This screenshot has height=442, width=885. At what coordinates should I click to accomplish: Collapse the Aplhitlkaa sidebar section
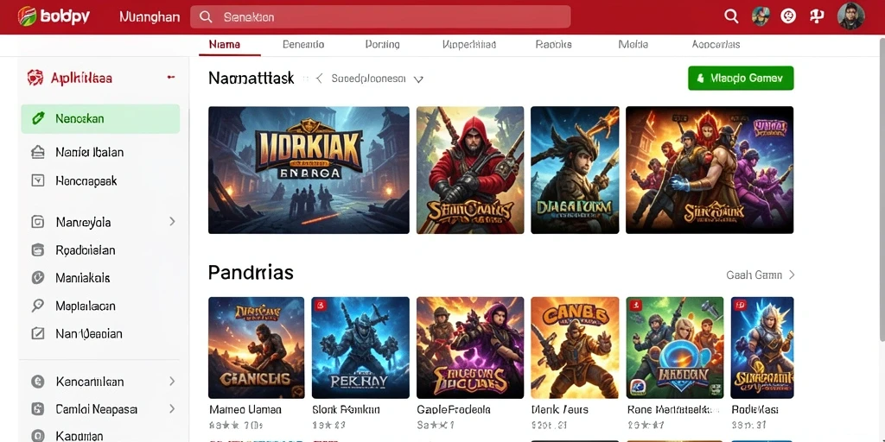(170, 77)
